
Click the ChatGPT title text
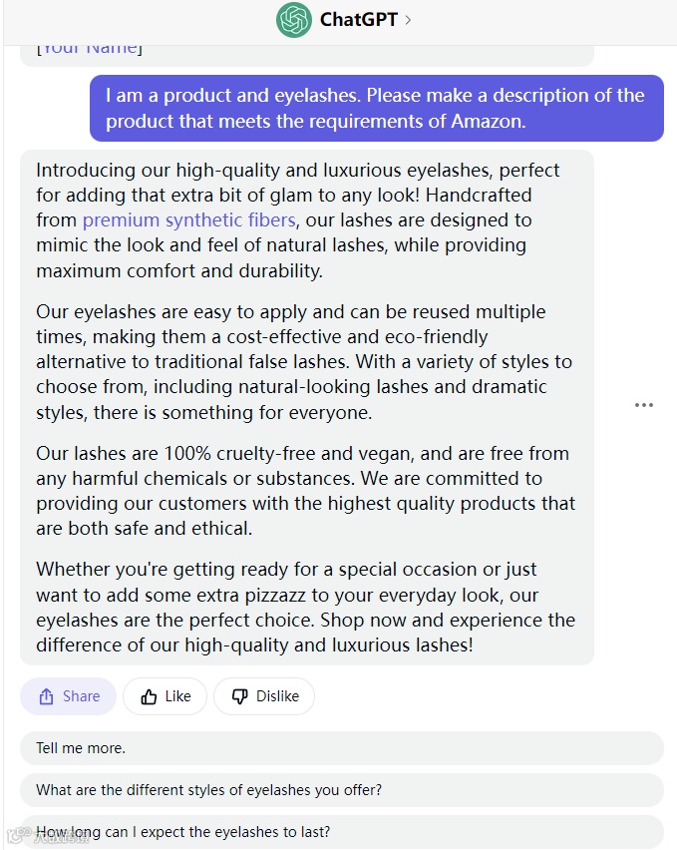(359, 20)
